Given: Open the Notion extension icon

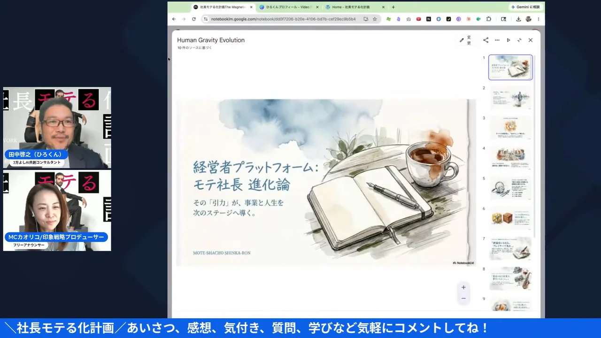Looking at the screenshot, I should [429, 19].
